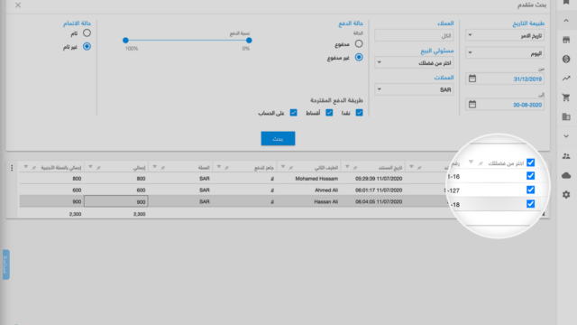Screen dimensions: 577x325
Task: Click the 06:04:05 11/07/2020 date cell
Action: [x=372, y=201]
